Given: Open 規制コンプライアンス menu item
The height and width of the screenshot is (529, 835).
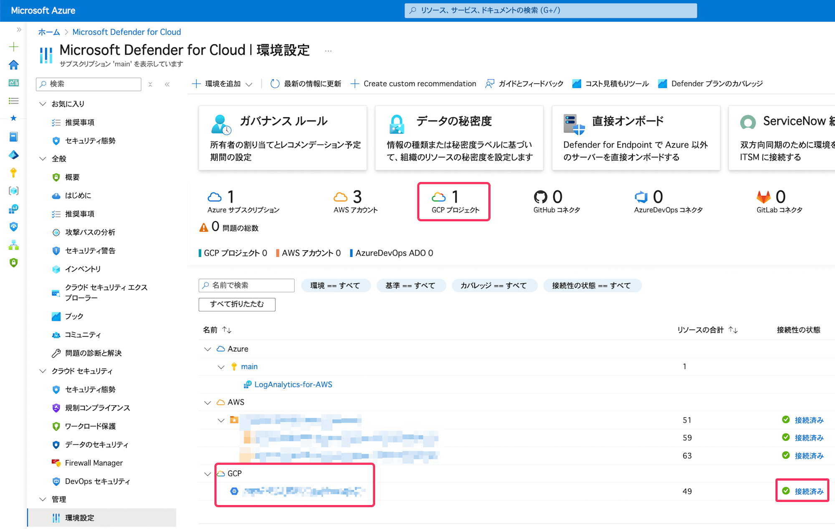Looking at the screenshot, I should pyautogui.click(x=97, y=408).
